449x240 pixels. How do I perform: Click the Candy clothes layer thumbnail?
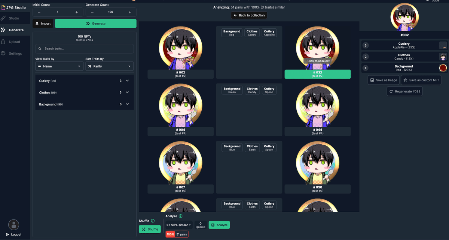(x=443, y=57)
